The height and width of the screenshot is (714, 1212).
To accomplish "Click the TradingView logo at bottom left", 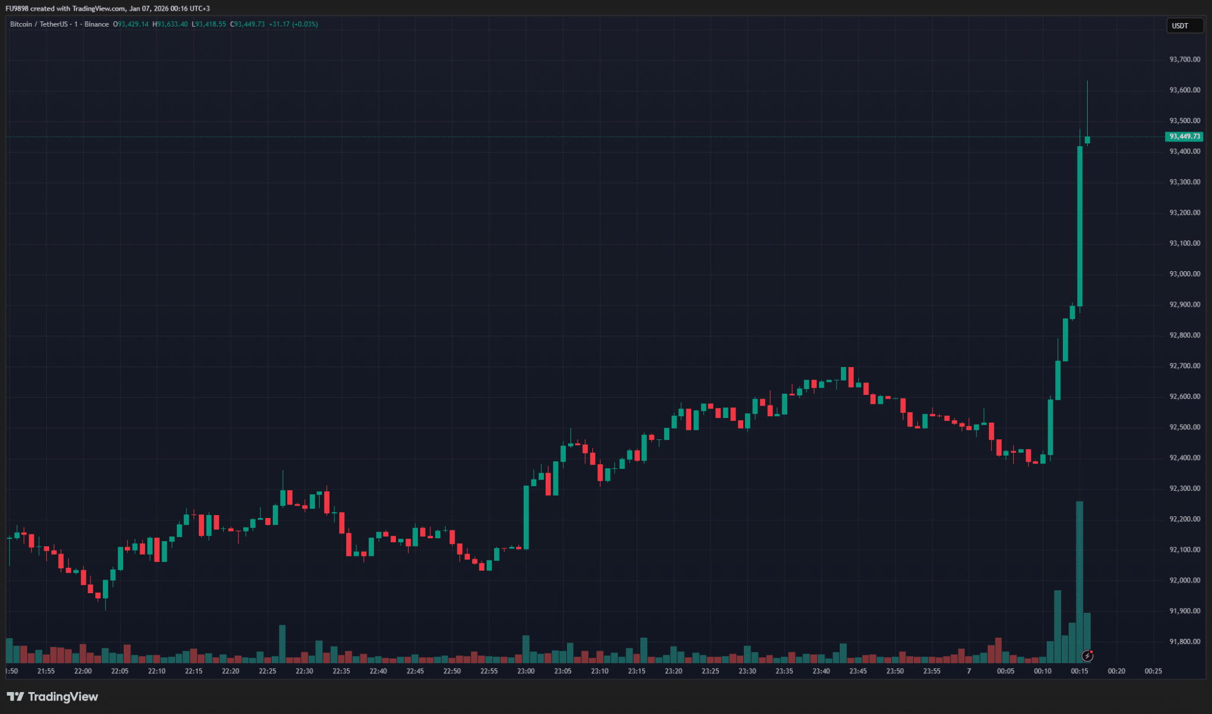I will pyautogui.click(x=52, y=697).
